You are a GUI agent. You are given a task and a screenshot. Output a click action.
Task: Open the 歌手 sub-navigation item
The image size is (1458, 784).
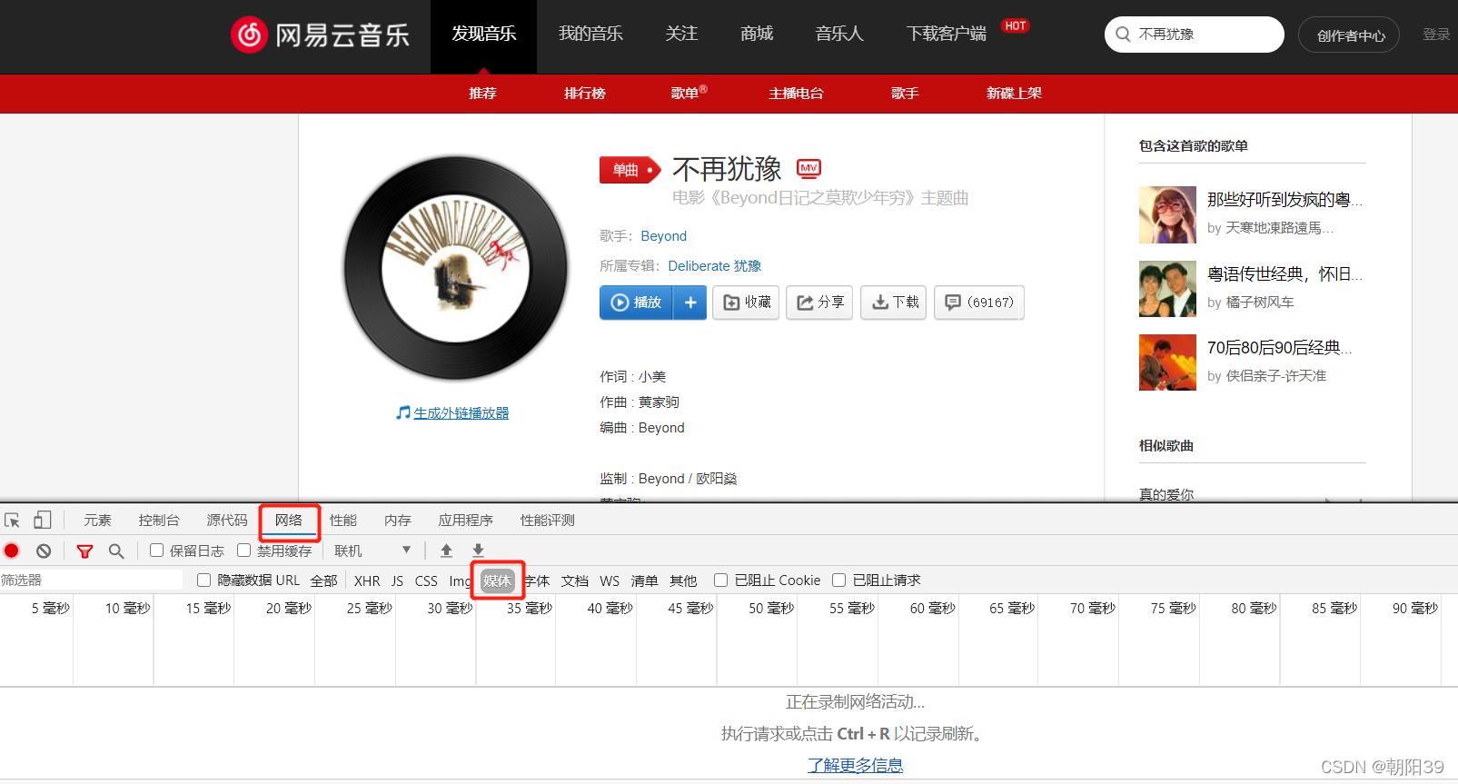point(905,94)
